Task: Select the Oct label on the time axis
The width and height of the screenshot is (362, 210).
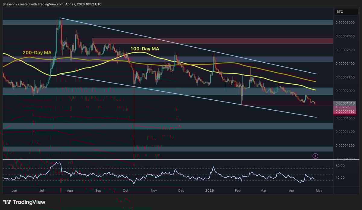Action: click(x=125, y=190)
